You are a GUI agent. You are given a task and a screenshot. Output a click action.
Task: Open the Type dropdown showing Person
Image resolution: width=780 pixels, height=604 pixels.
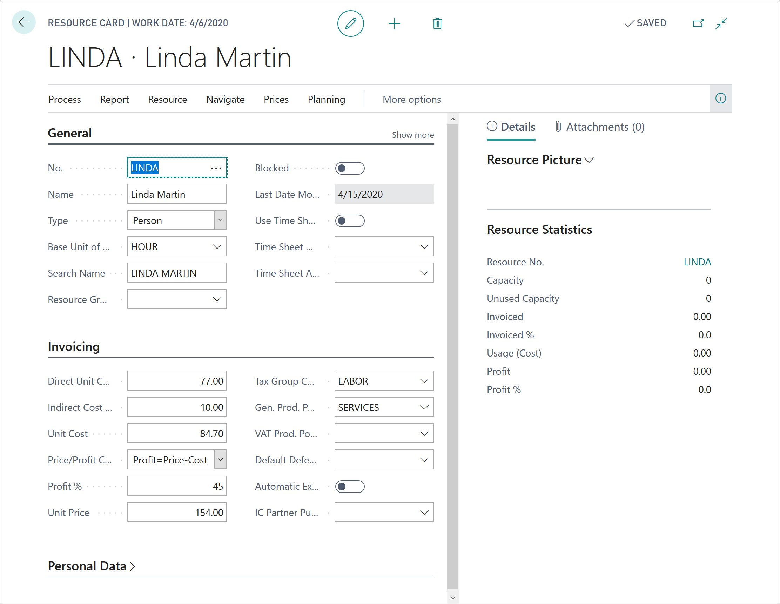(220, 220)
